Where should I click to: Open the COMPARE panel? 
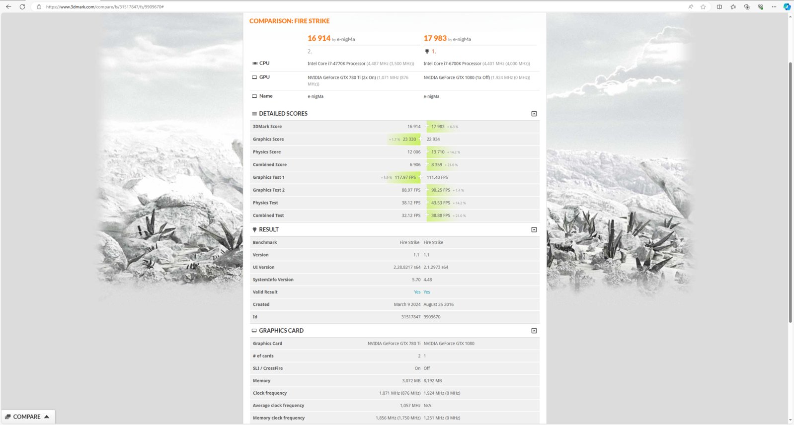[x=28, y=417]
